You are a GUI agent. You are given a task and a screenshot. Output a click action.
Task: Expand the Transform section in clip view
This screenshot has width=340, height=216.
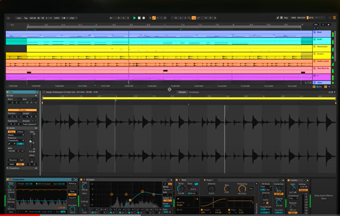36,168
